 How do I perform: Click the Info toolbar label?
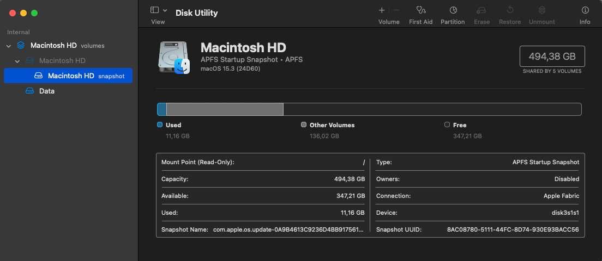[585, 22]
